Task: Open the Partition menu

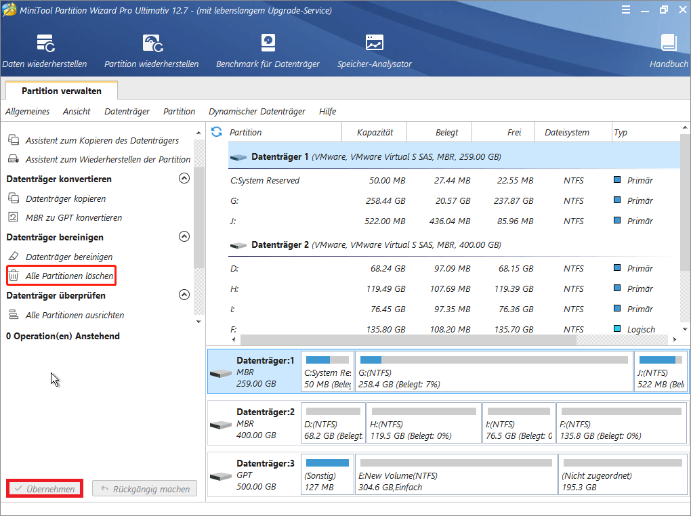Action: coord(179,112)
